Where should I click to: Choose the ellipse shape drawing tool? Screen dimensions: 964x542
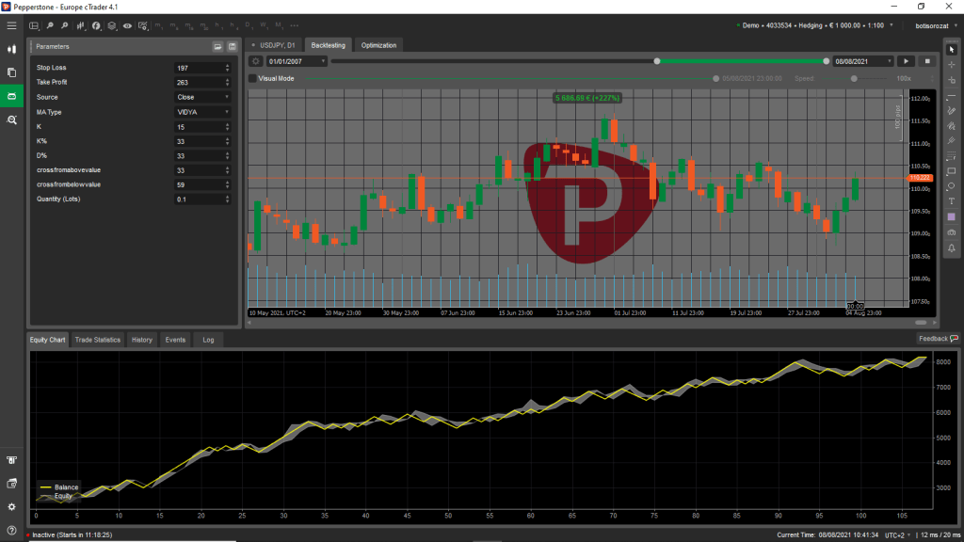pyautogui.click(x=952, y=186)
